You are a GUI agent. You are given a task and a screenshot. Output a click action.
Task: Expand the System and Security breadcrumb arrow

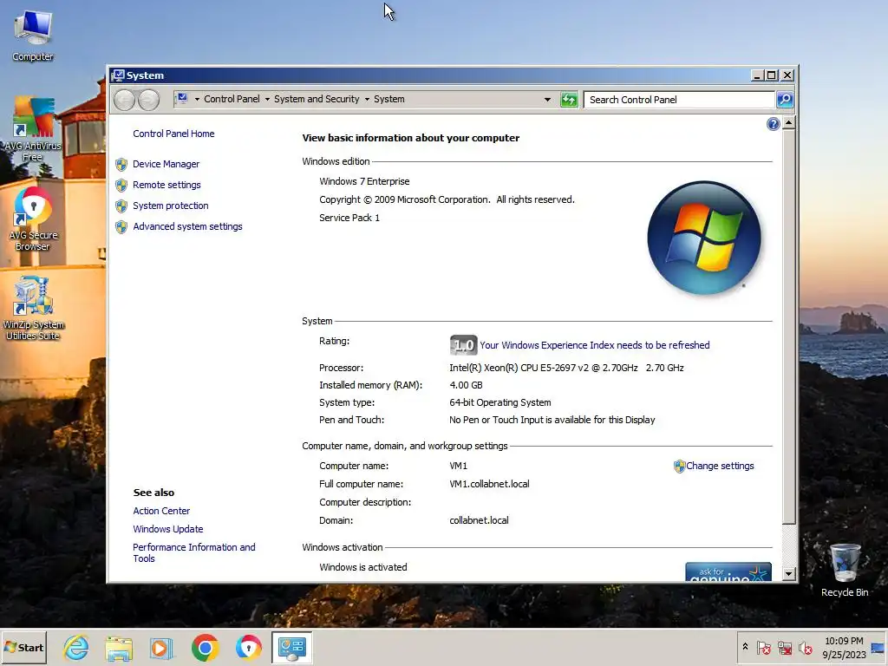tap(367, 100)
